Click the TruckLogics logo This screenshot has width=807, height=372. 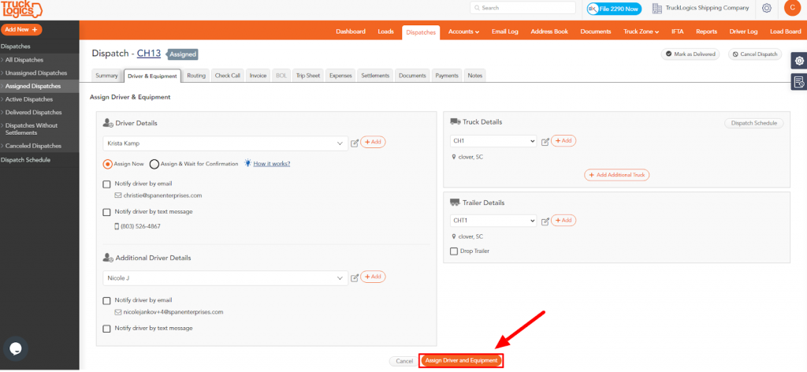21,9
